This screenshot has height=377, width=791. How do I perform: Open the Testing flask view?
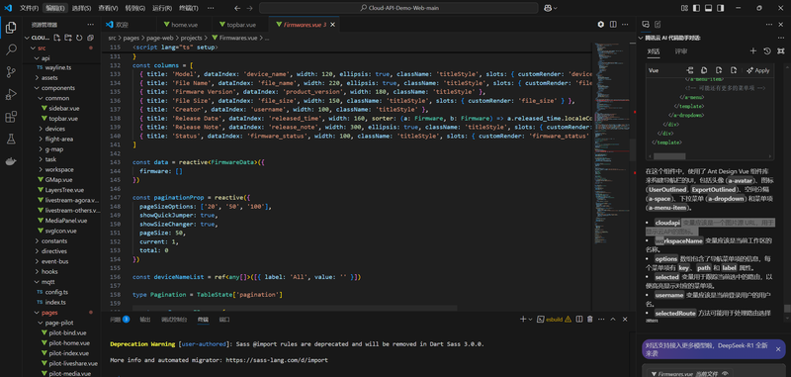(x=11, y=139)
